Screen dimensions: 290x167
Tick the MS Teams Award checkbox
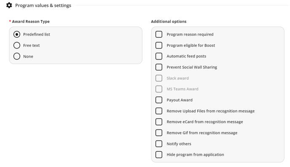(159, 89)
